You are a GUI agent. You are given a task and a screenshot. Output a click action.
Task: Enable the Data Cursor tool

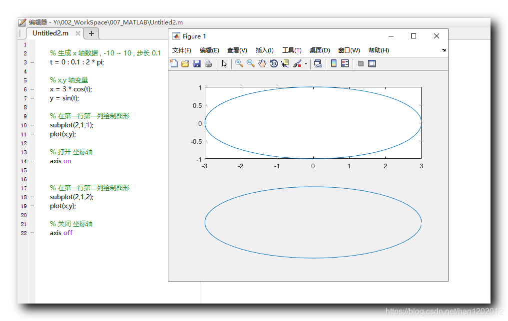(x=285, y=63)
